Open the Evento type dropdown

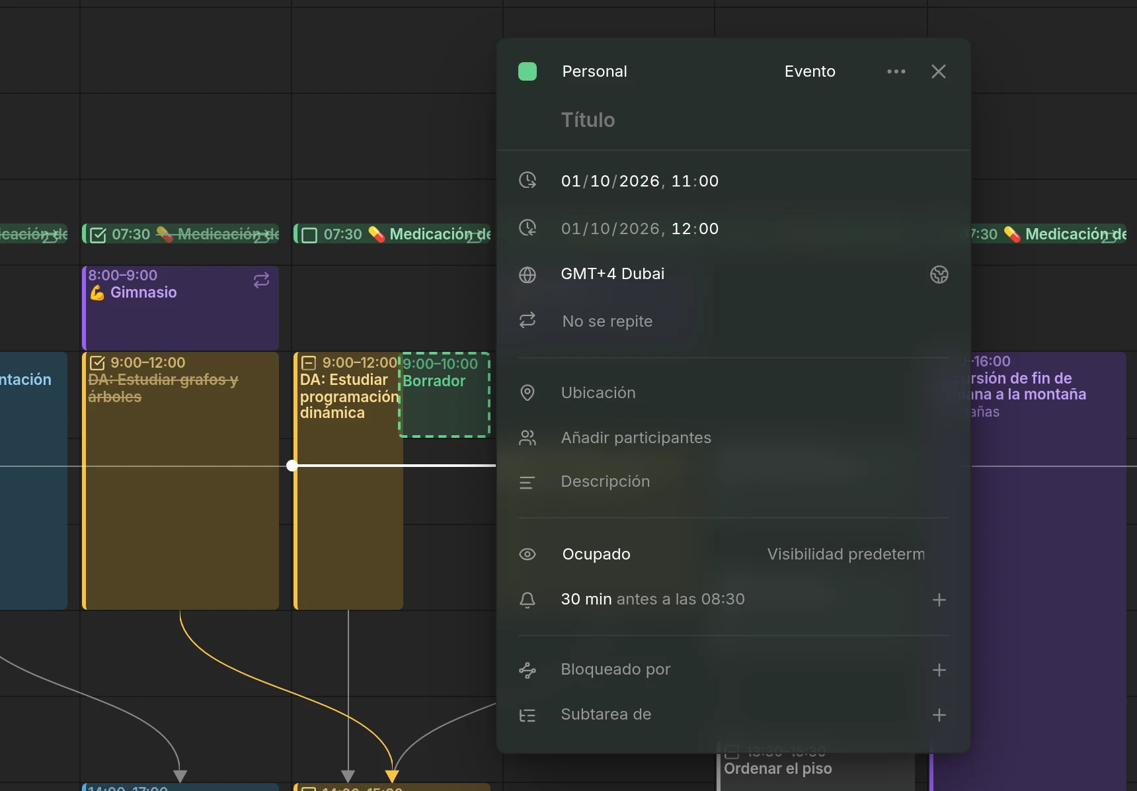810,71
